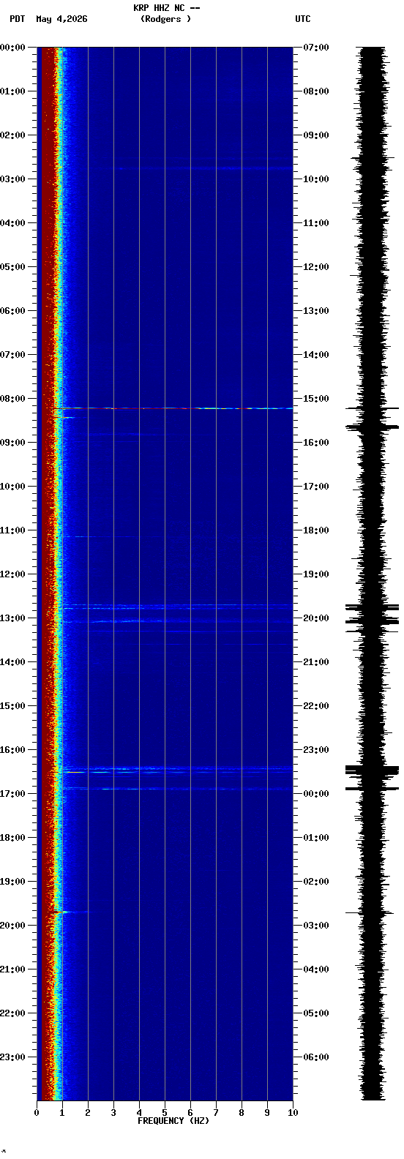
Task: Click the station title 'KRP HHZ NC --'
Action: click(166, 8)
